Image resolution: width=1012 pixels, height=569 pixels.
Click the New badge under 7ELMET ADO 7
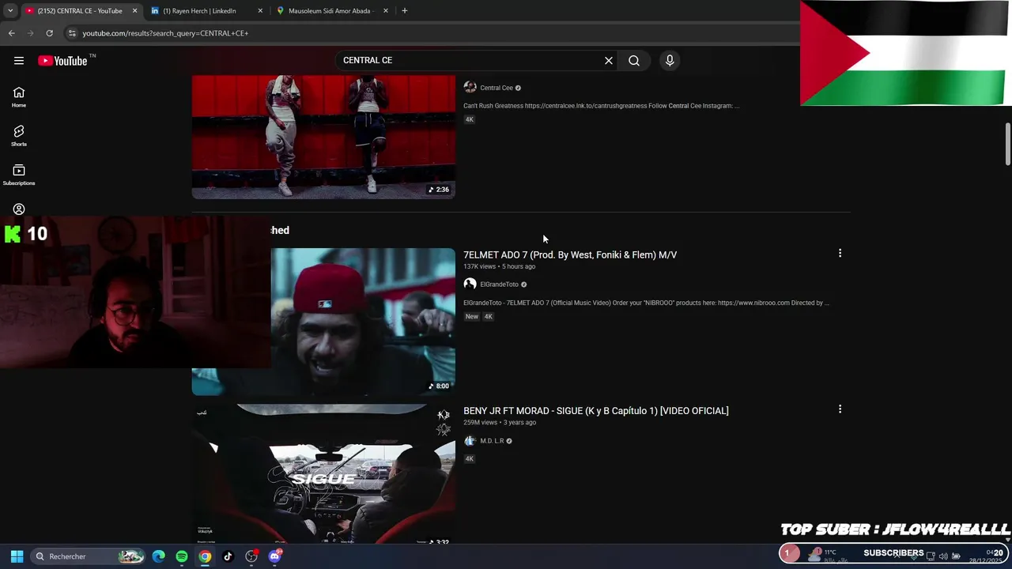[x=472, y=316]
